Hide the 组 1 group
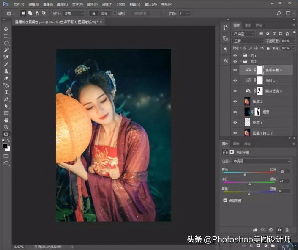This screenshot has width=298, height=250. coord(235,55)
